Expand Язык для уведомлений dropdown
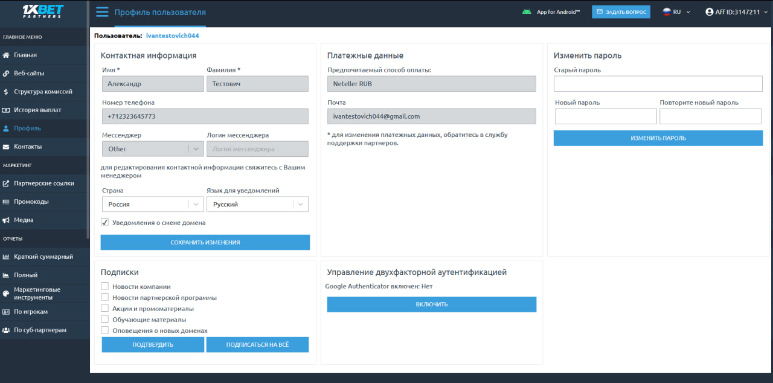 point(257,204)
